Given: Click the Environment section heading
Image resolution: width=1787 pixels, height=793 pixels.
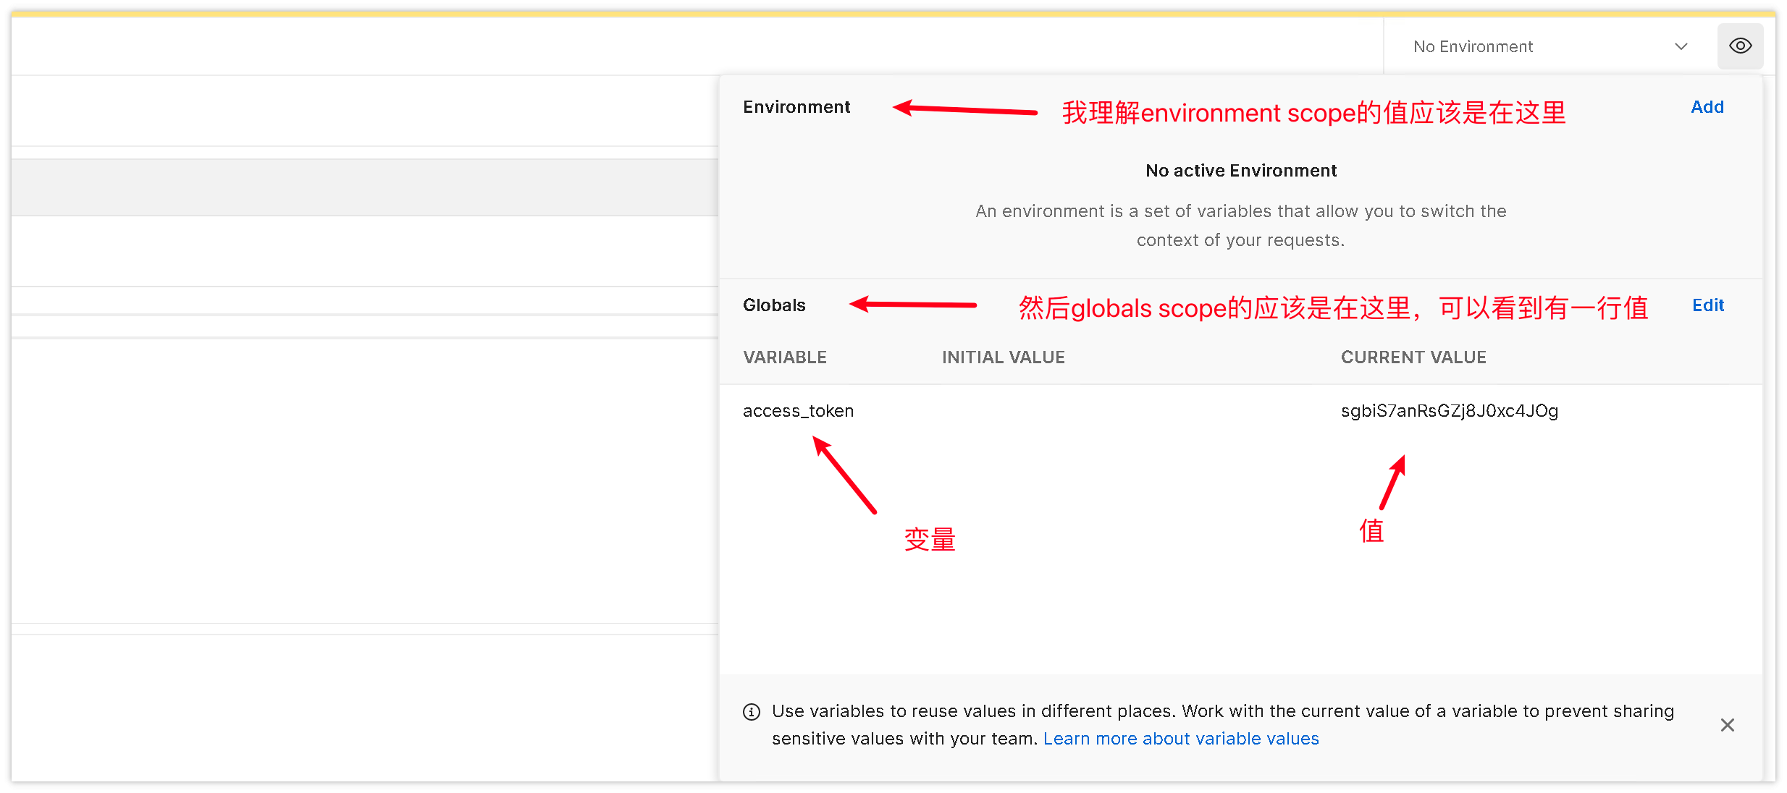Looking at the screenshot, I should [x=796, y=107].
